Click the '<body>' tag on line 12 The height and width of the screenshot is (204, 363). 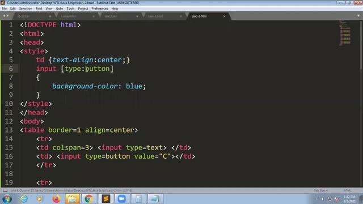[x=32, y=121]
